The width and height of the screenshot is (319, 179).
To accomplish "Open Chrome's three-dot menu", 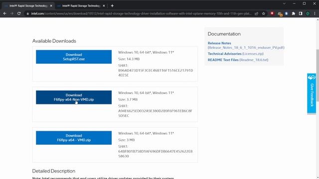I will pyautogui.click(x=315, y=13).
